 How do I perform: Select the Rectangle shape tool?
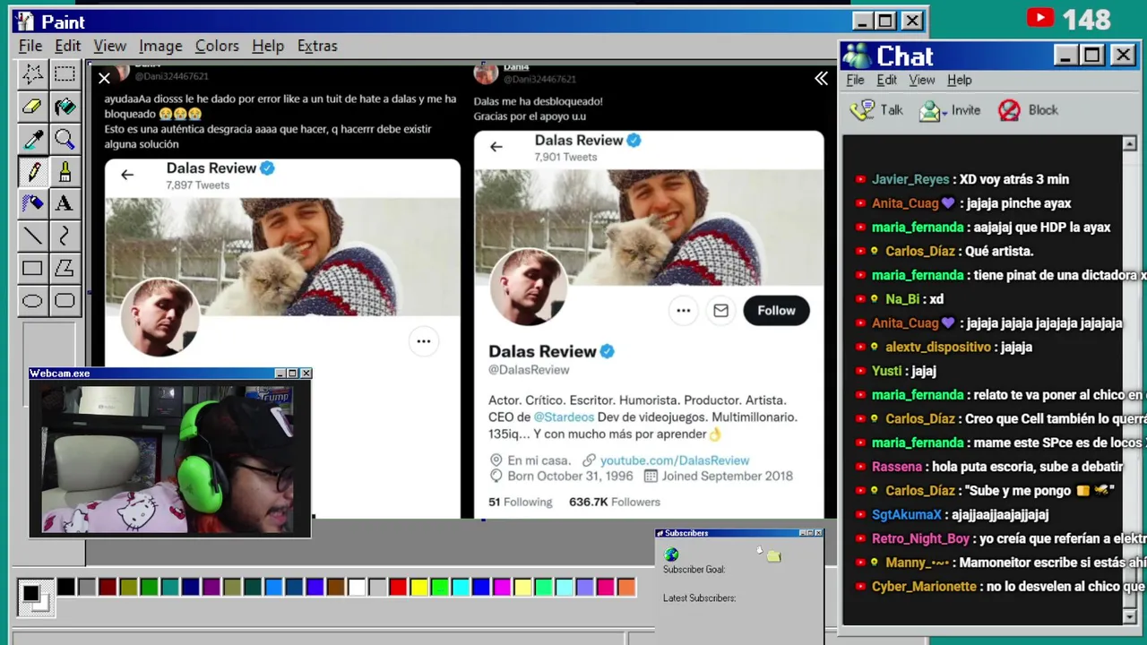[x=32, y=268]
